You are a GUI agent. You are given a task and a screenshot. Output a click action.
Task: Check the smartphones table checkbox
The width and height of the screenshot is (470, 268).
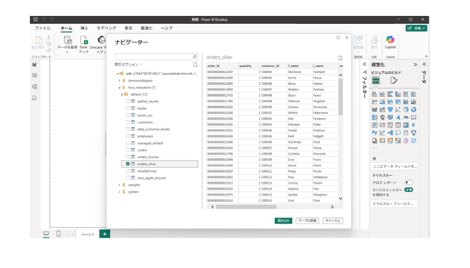(x=127, y=170)
